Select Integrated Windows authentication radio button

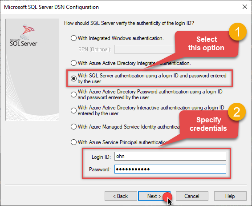(73, 38)
